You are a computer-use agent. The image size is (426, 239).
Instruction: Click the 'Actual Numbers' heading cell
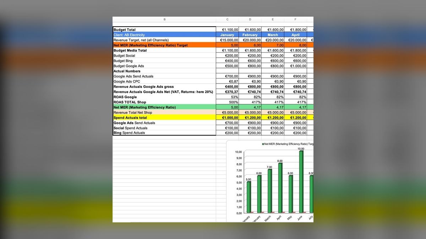pos(164,71)
